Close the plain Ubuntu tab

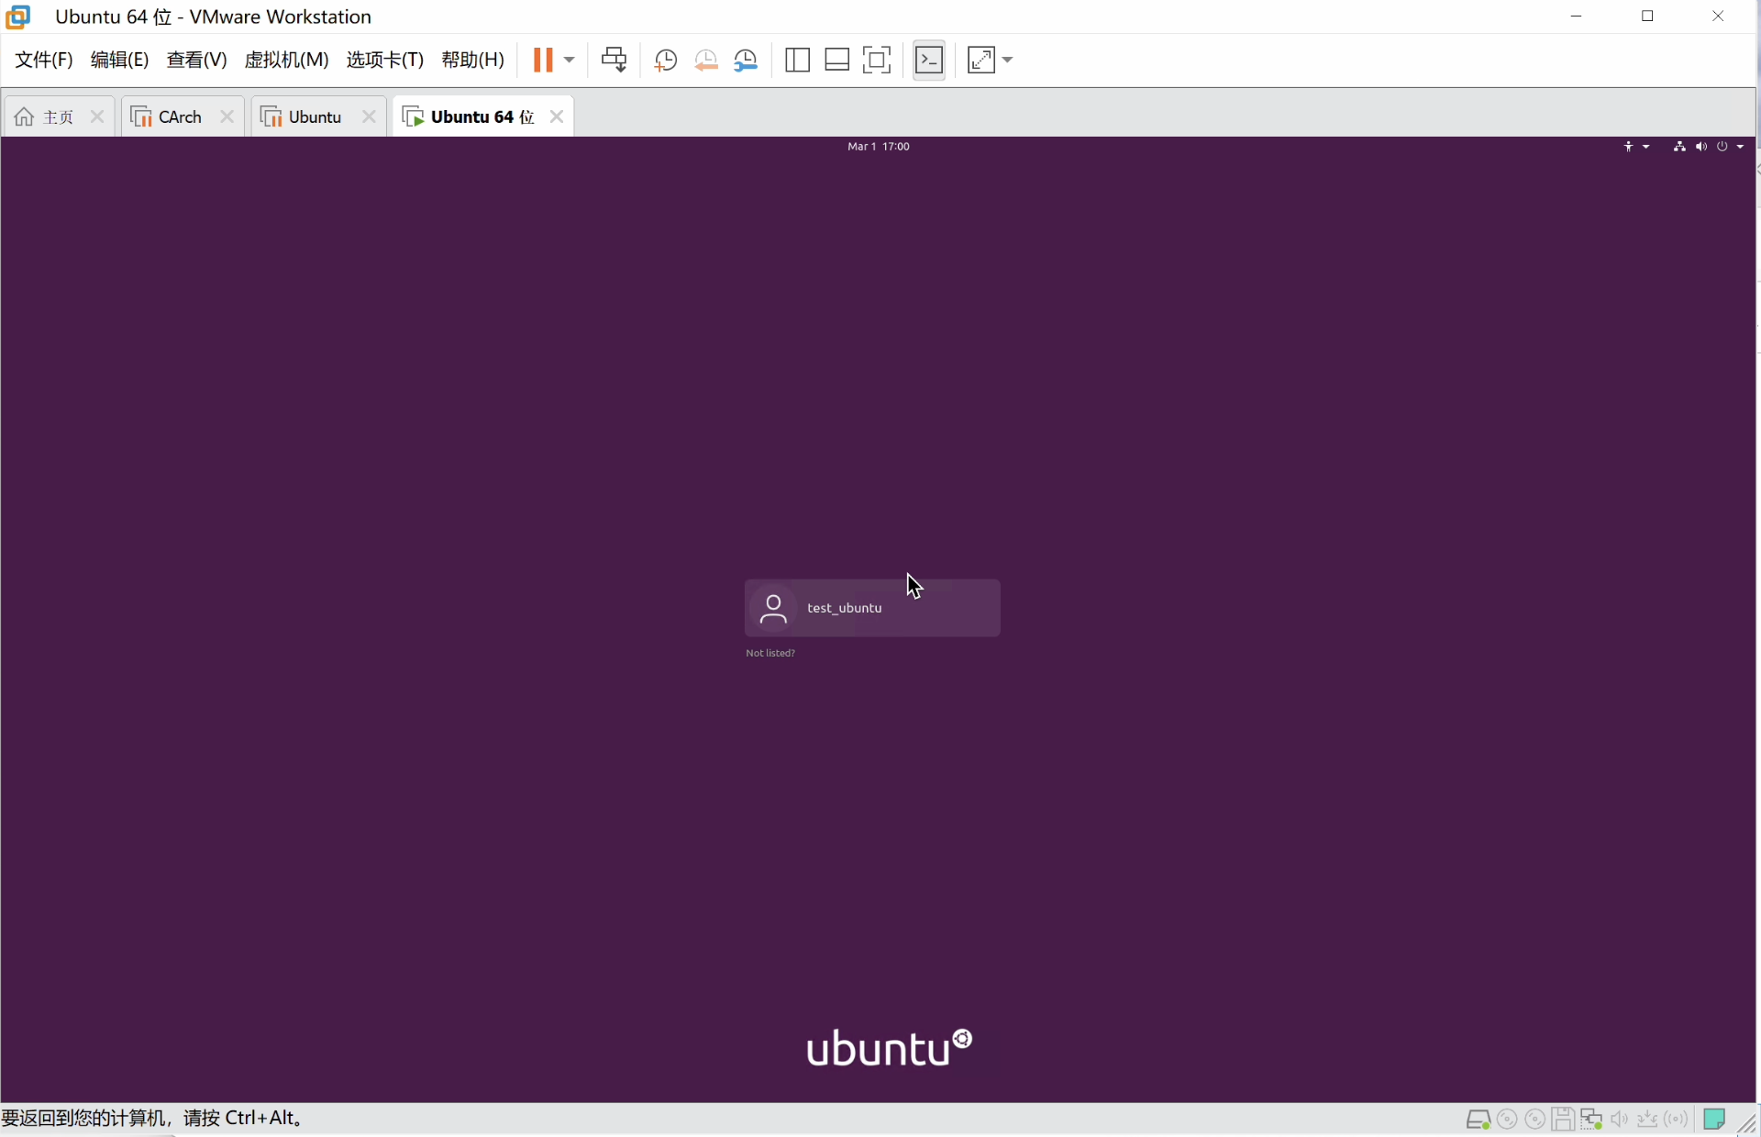[x=369, y=116]
